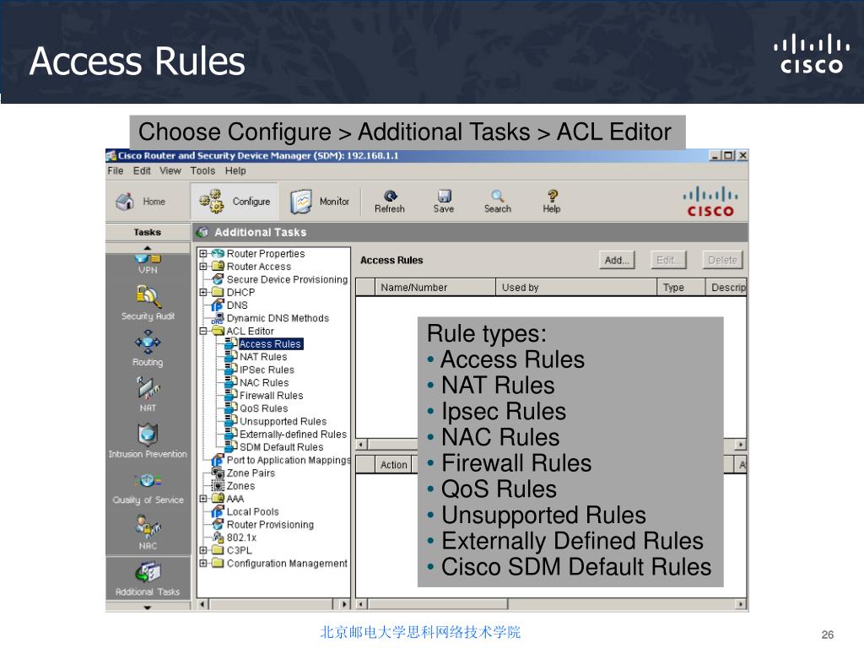Click the Router Provisioning icon
This screenshot has width=864, height=648.
pyautogui.click(x=219, y=525)
